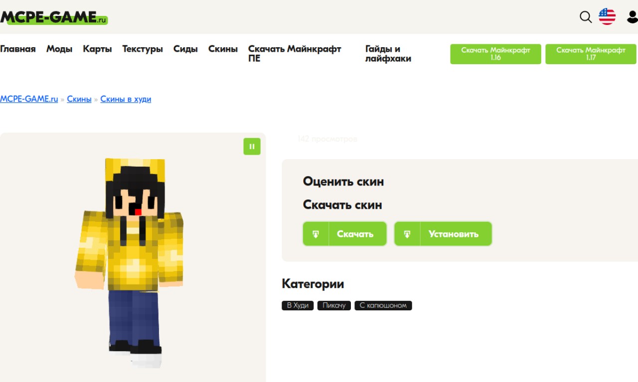Click the download icon on Скачать button
The width and height of the screenshot is (638, 382).
[316, 234]
